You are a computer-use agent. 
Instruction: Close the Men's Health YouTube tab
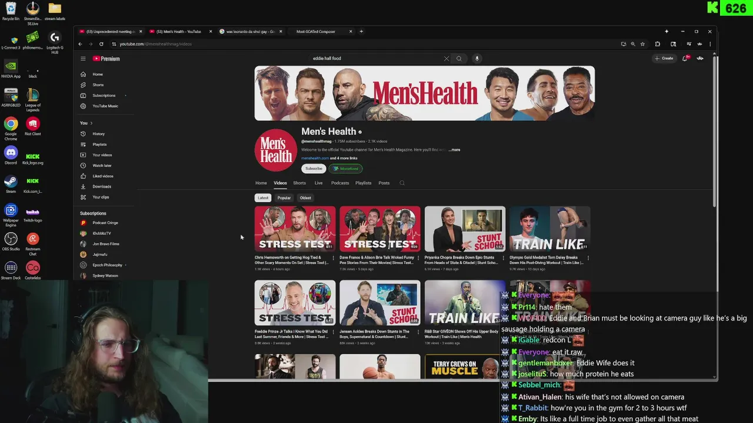click(211, 32)
